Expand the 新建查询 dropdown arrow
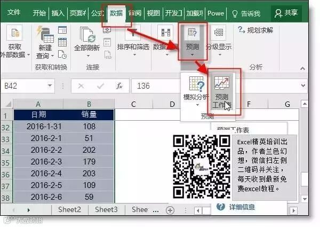Viewport: 320px width, 227px height. pos(52,56)
